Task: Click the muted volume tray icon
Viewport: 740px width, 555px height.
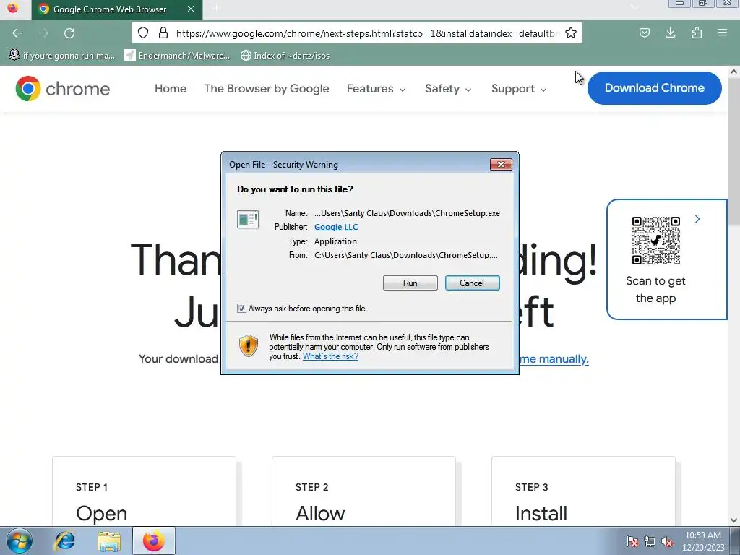Action: (667, 541)
